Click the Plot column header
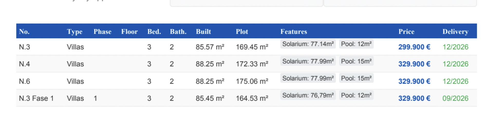 click(x=242, y=32)
